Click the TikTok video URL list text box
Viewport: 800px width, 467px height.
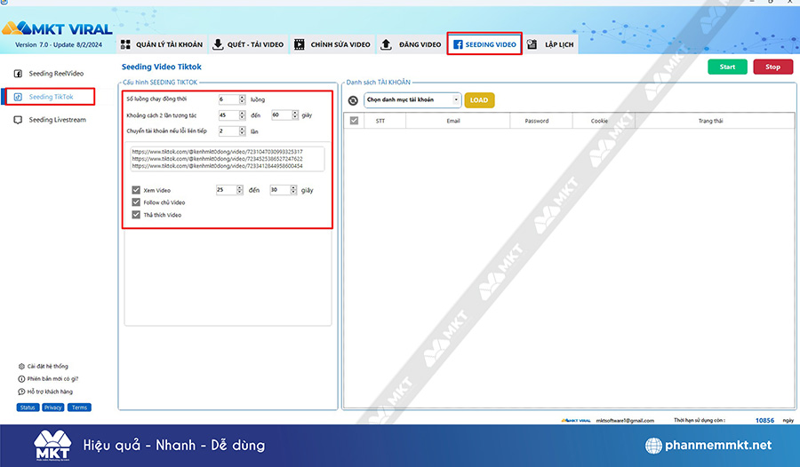227,159
